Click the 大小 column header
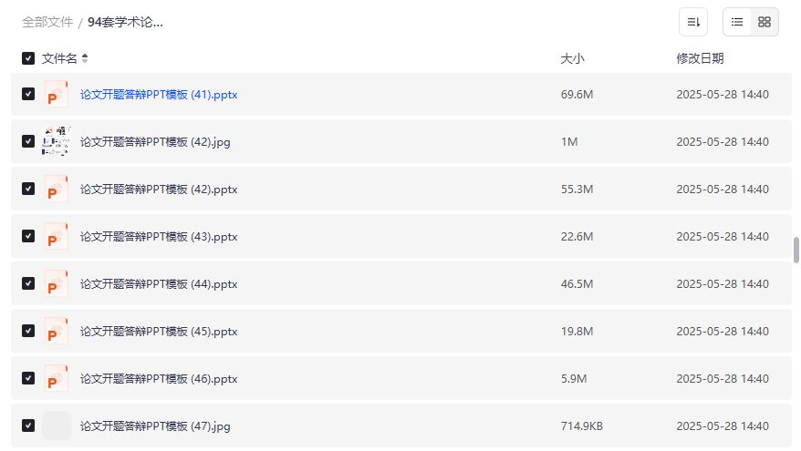 572,58
